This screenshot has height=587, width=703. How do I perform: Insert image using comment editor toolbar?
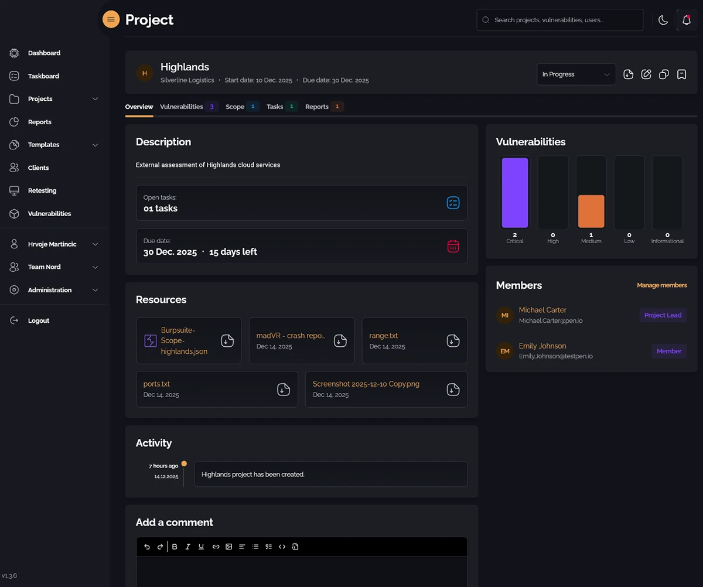point(228,547)
